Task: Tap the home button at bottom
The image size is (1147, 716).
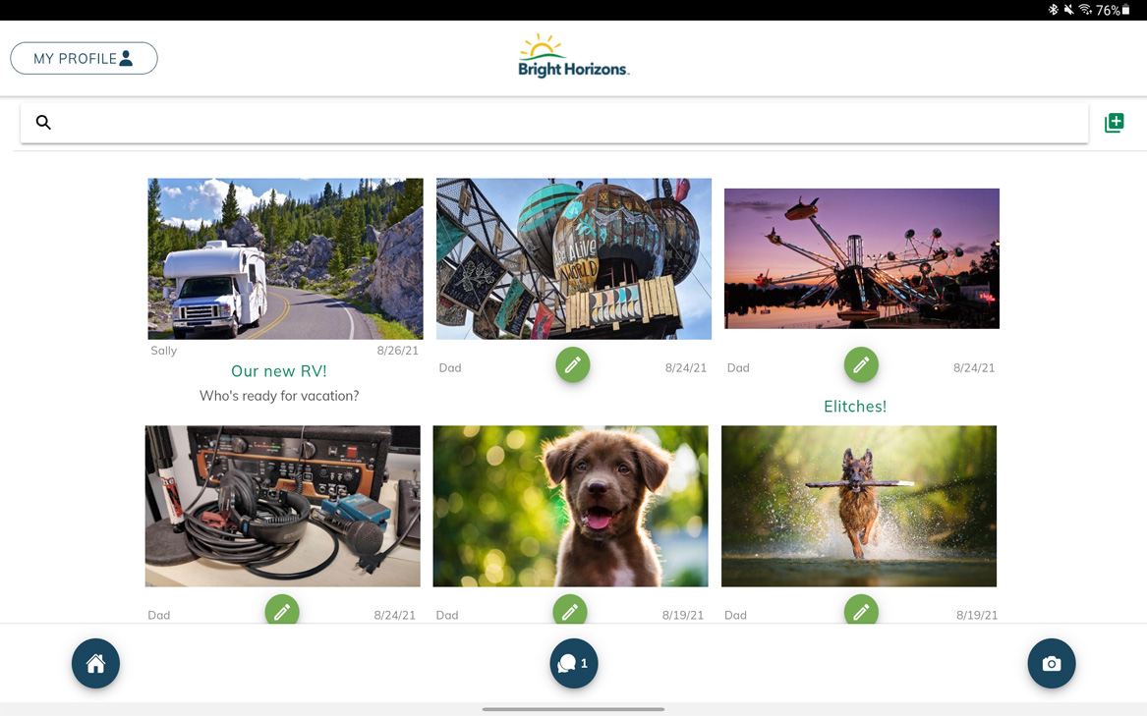Action: pyautogui.click(x=95, y=663)
